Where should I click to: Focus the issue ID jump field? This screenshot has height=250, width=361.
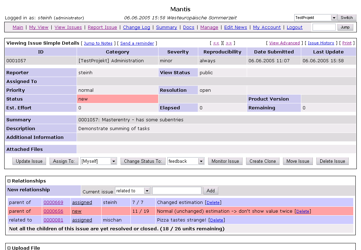[324, 27]
